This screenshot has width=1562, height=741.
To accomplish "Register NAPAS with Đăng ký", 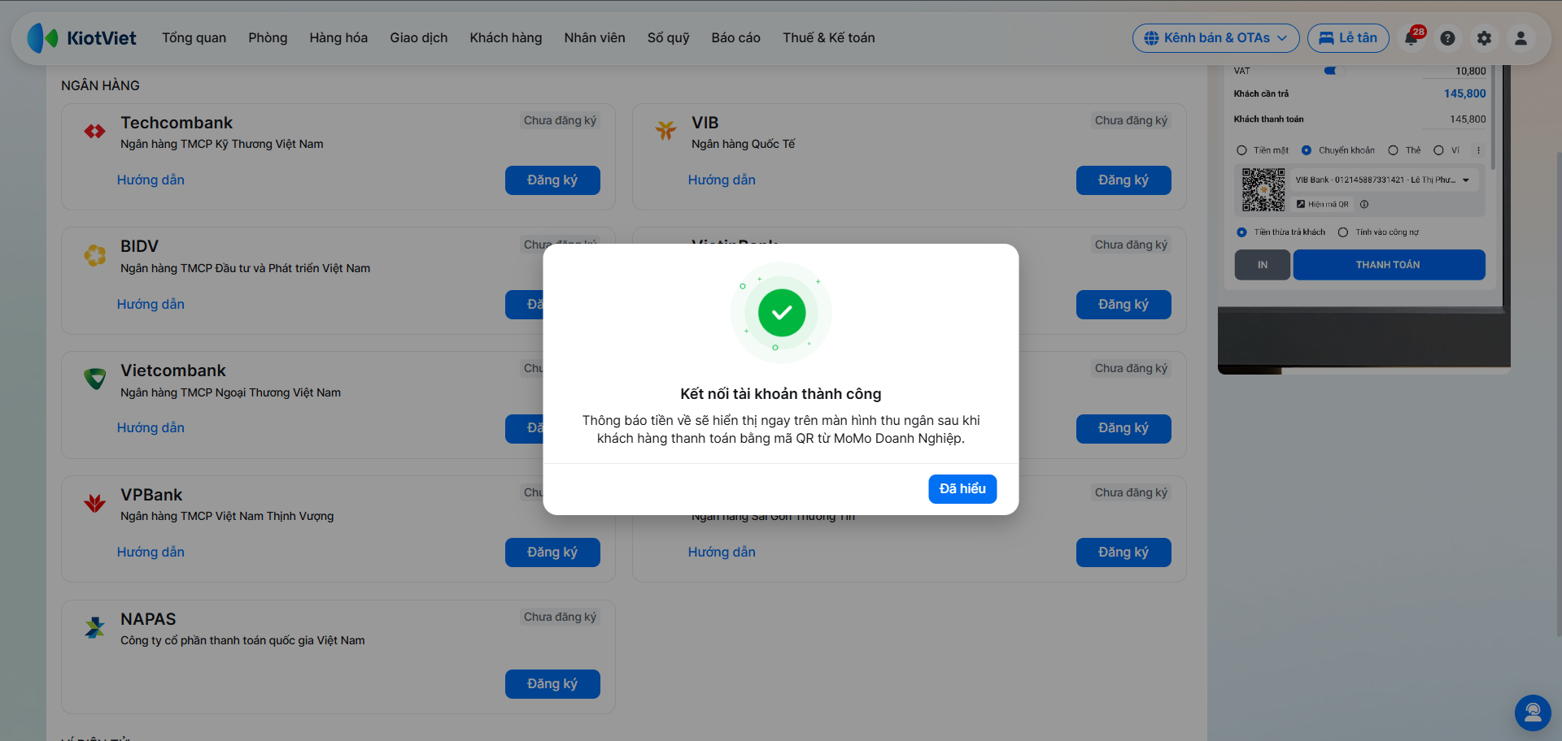I will (552, 684).
